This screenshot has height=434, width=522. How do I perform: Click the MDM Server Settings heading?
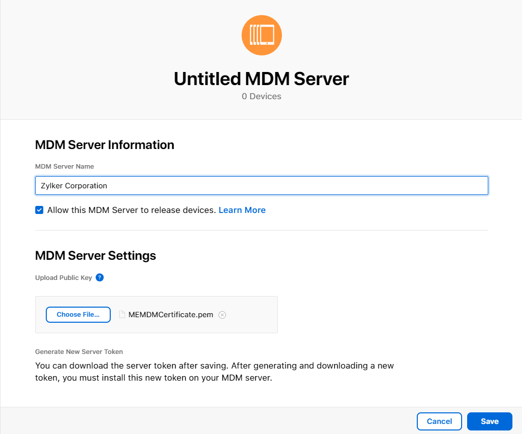(x=95, y=255)
